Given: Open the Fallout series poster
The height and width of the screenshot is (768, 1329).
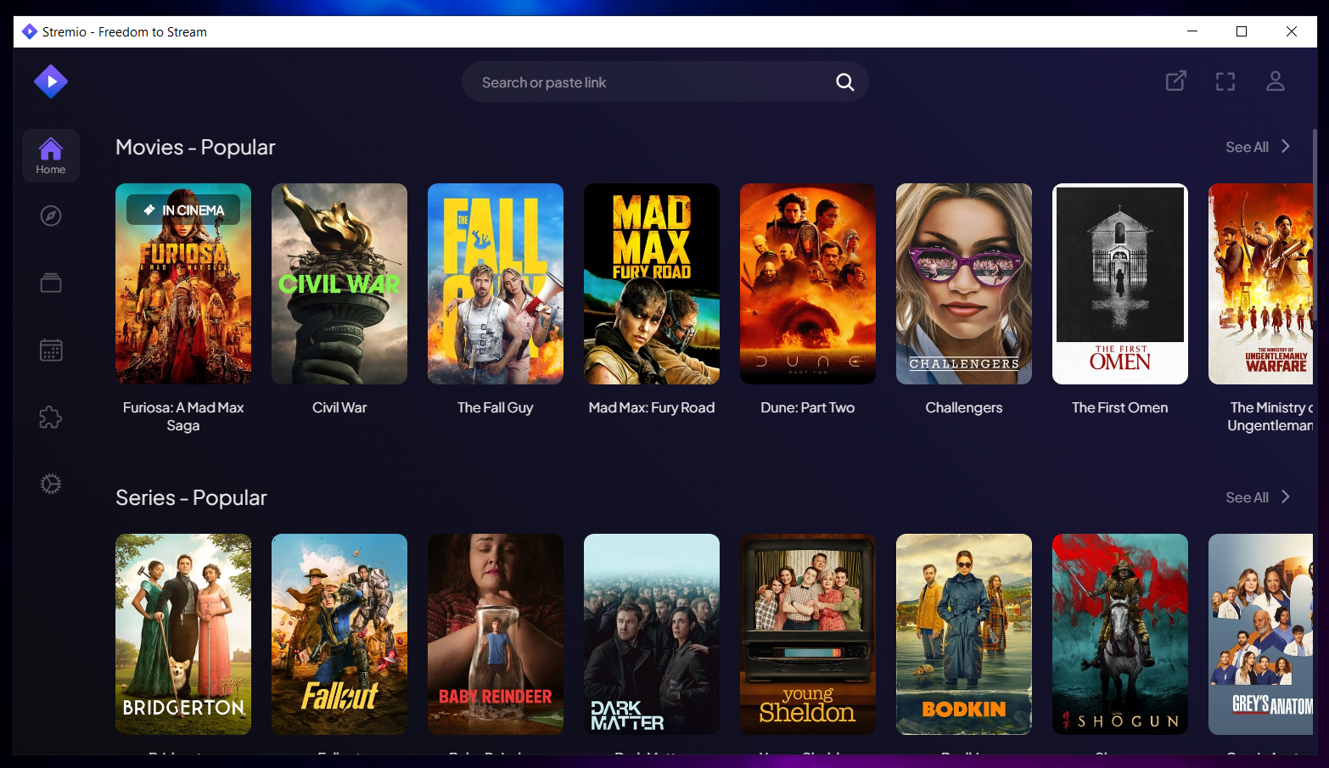Looking at the screenshot, I should click(x=339, y=634).
